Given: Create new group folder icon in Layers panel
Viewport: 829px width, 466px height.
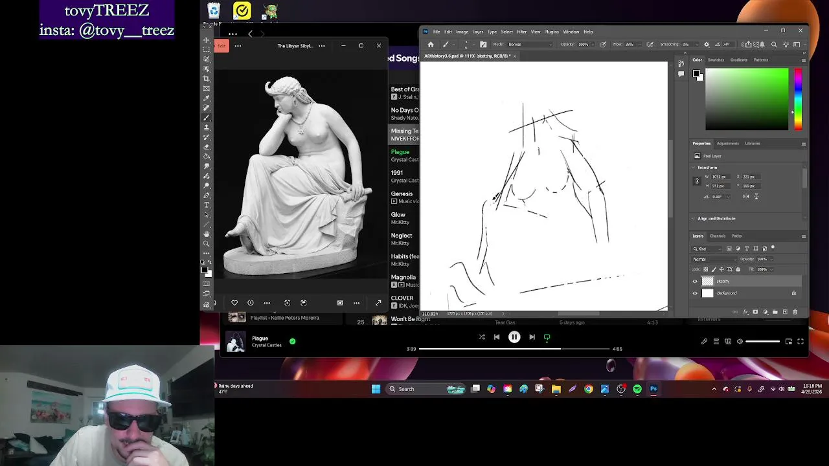Looking at the screenshot, I should coord(775,312).
